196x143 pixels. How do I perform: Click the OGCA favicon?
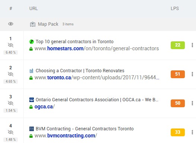(x=32, y=100)
